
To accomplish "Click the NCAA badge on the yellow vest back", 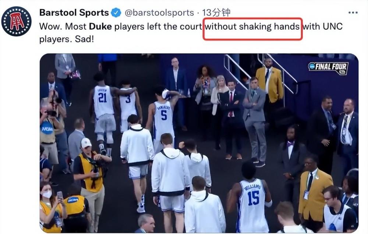I will pyautogui.click(x=73, y=200).
